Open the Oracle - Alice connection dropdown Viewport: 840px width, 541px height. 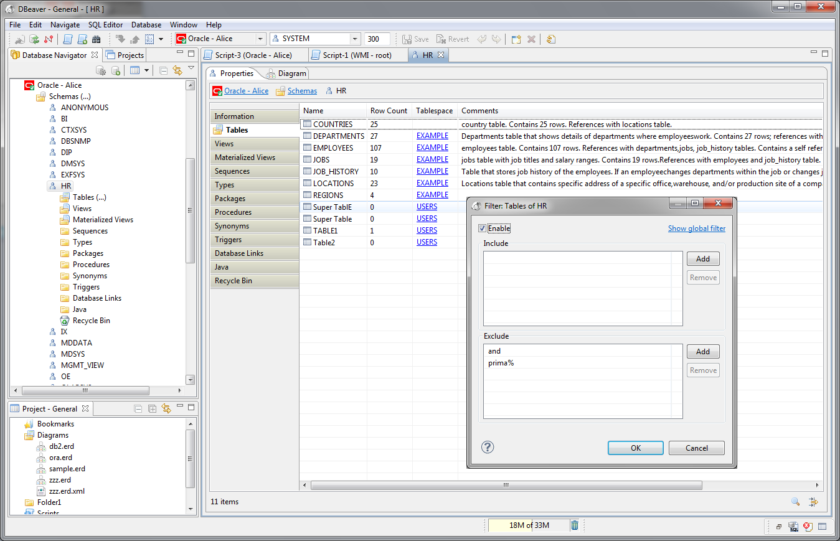(x=260, y=39)
